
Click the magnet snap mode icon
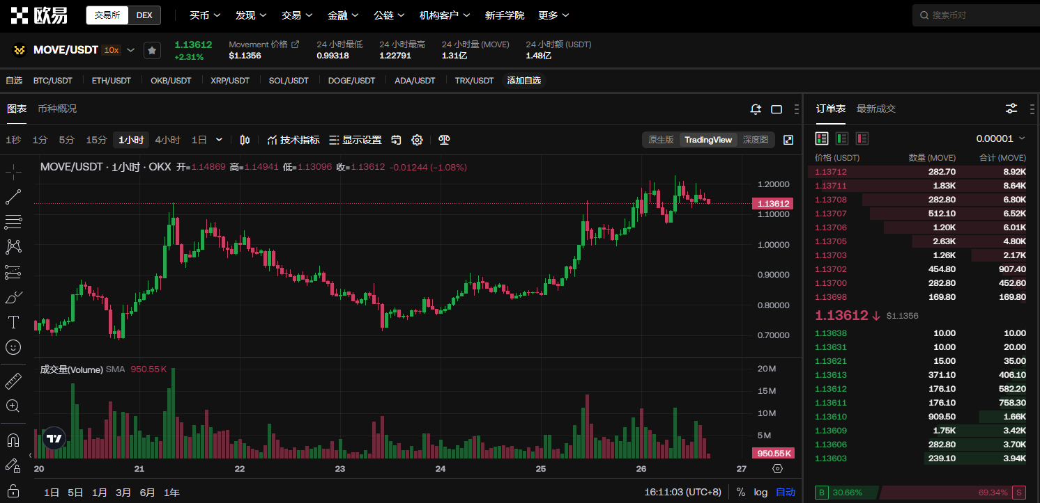point(13,440)
